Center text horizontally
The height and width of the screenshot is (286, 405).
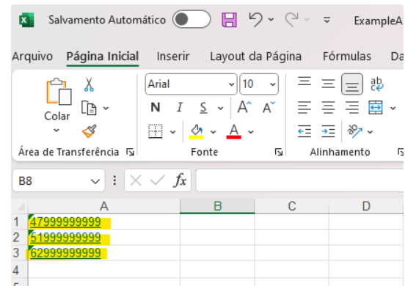coord(328,107)
